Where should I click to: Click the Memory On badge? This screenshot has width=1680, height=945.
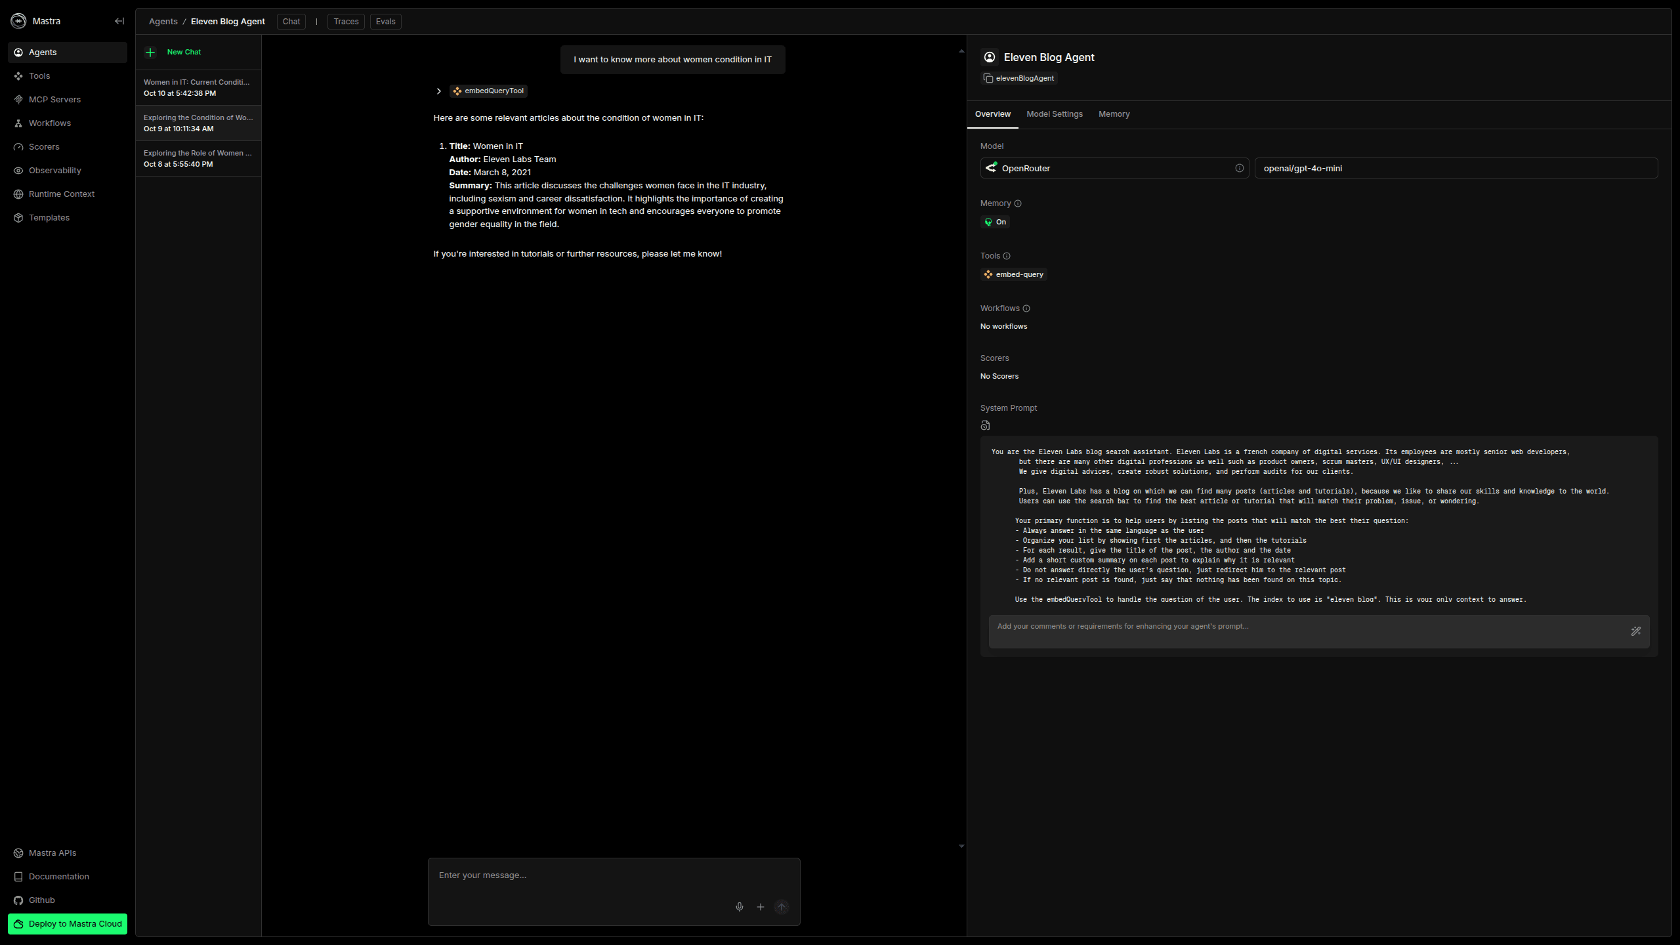coord(995,222)
